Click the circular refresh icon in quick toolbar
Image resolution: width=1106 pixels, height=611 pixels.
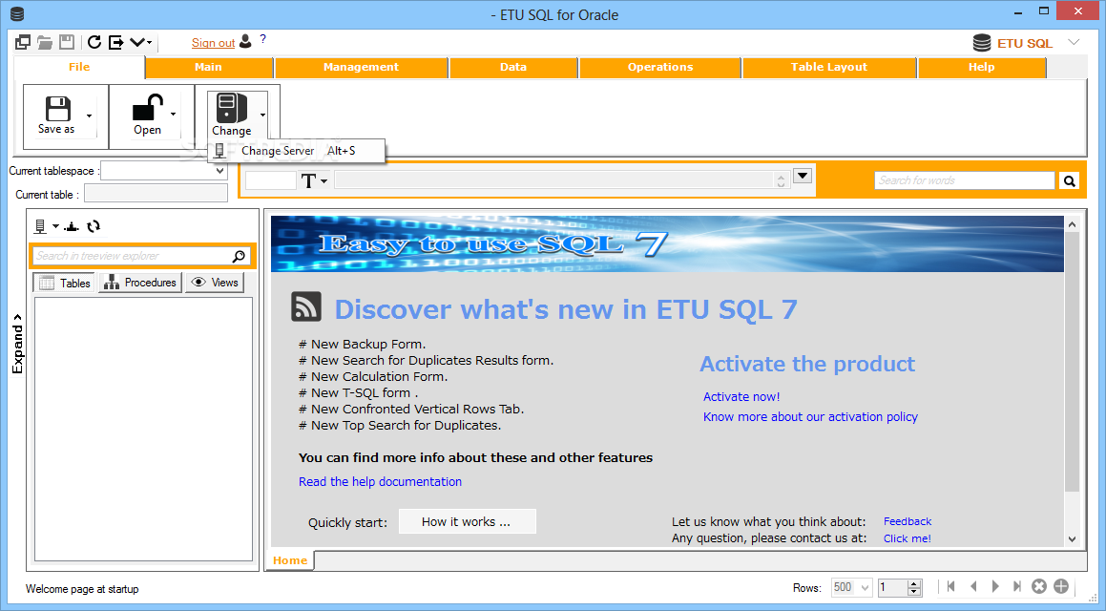pos(94,42)
